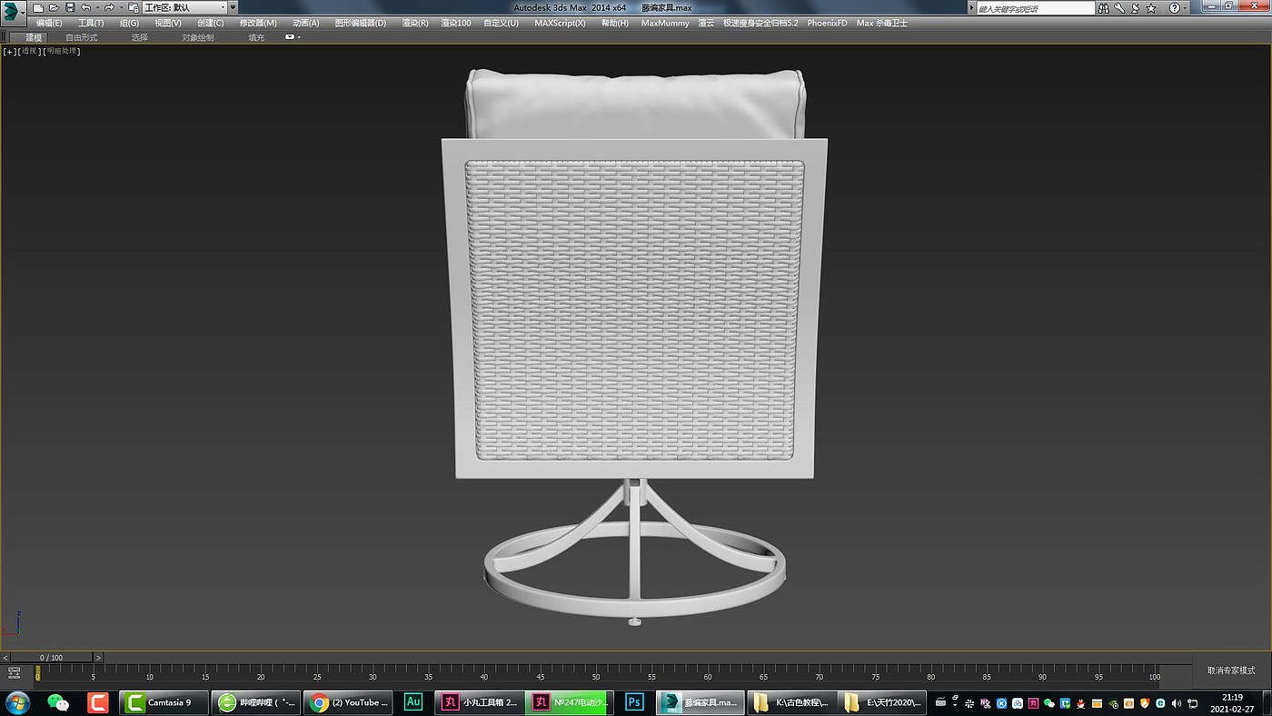Click the Redo arrow icon
Viewport: 1272px width, 716px height.
click(x=108, y=7)
